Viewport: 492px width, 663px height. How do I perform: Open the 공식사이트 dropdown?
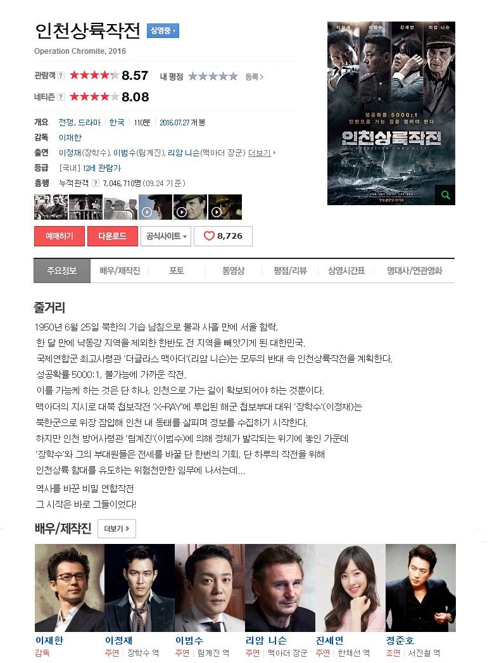pos(166,236)
